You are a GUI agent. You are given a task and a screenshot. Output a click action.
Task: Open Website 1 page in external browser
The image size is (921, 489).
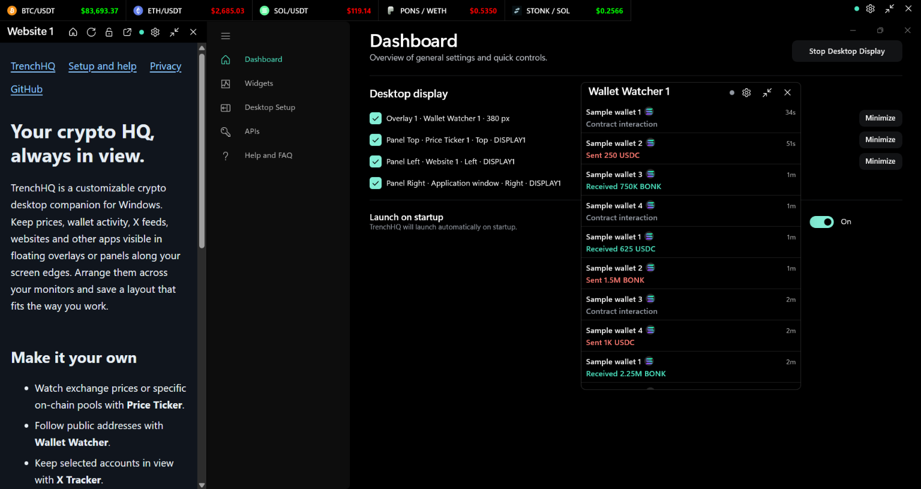[x=127, y=32]
